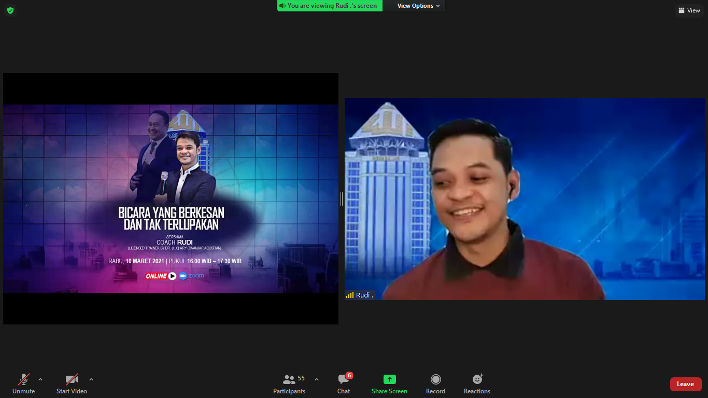Click the signal strength bars icon beside Rudi
708x398 pixels.
click(350, 295)
